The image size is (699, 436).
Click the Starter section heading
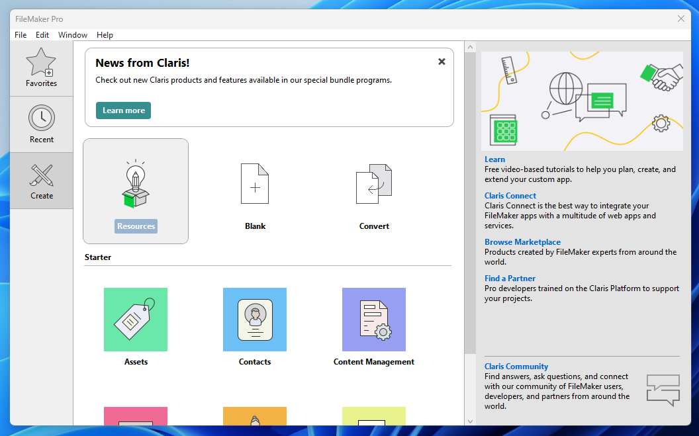click(98, 257)
